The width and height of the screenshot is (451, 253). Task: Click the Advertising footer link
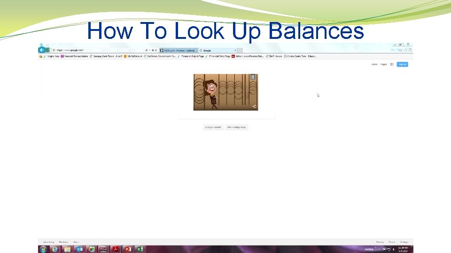coord(48,242)
